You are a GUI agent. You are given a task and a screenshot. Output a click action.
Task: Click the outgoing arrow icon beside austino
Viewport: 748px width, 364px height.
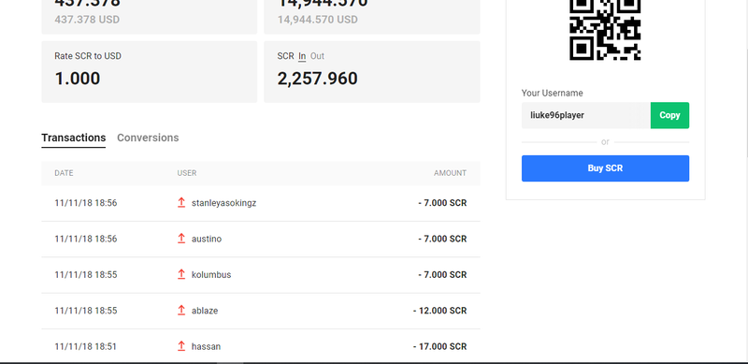coord(181,239)
